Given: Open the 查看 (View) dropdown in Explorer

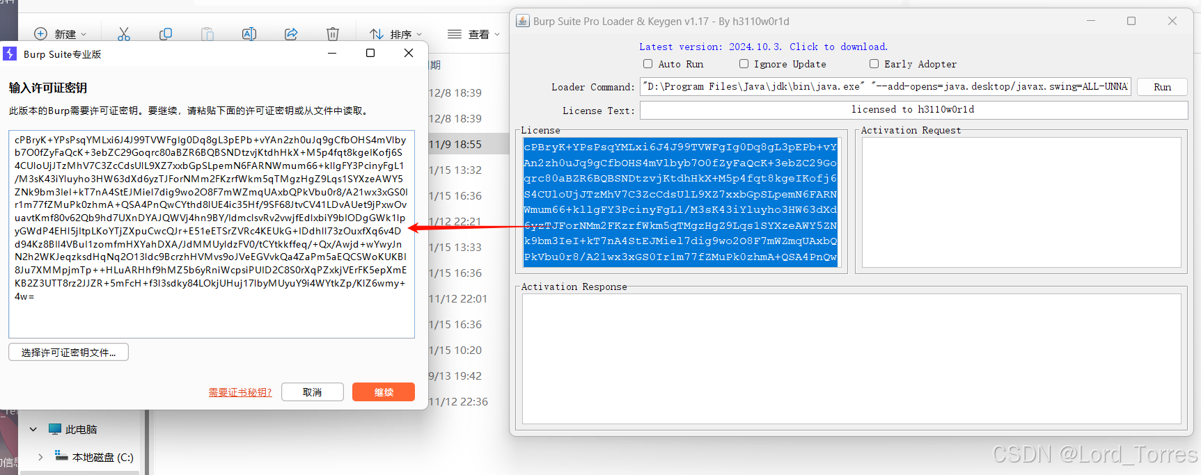Looking at the screenshot, I should 473,34.
